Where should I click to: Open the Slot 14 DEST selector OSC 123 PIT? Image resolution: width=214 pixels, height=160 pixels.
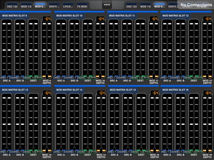pos(88,152)
